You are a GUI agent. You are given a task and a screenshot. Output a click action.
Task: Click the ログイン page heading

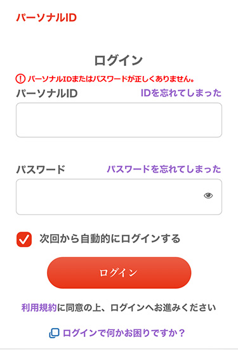pos(119,60)
